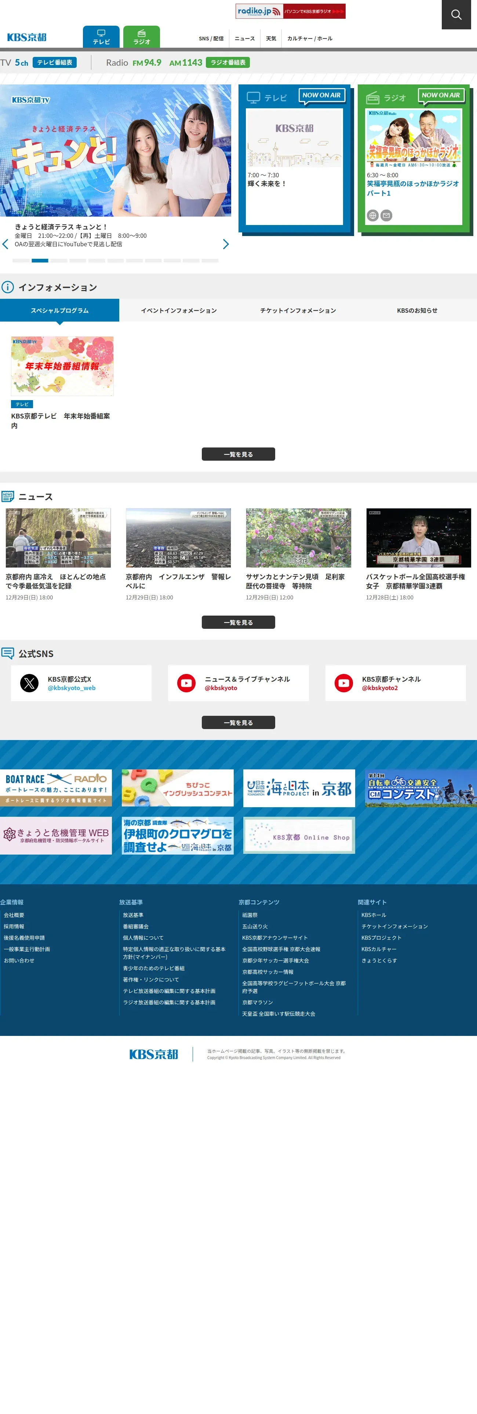This screenshot has height=1414, width=477.
Task: Open the お問い合わせ footer link
Action: [x=19, y=961]
